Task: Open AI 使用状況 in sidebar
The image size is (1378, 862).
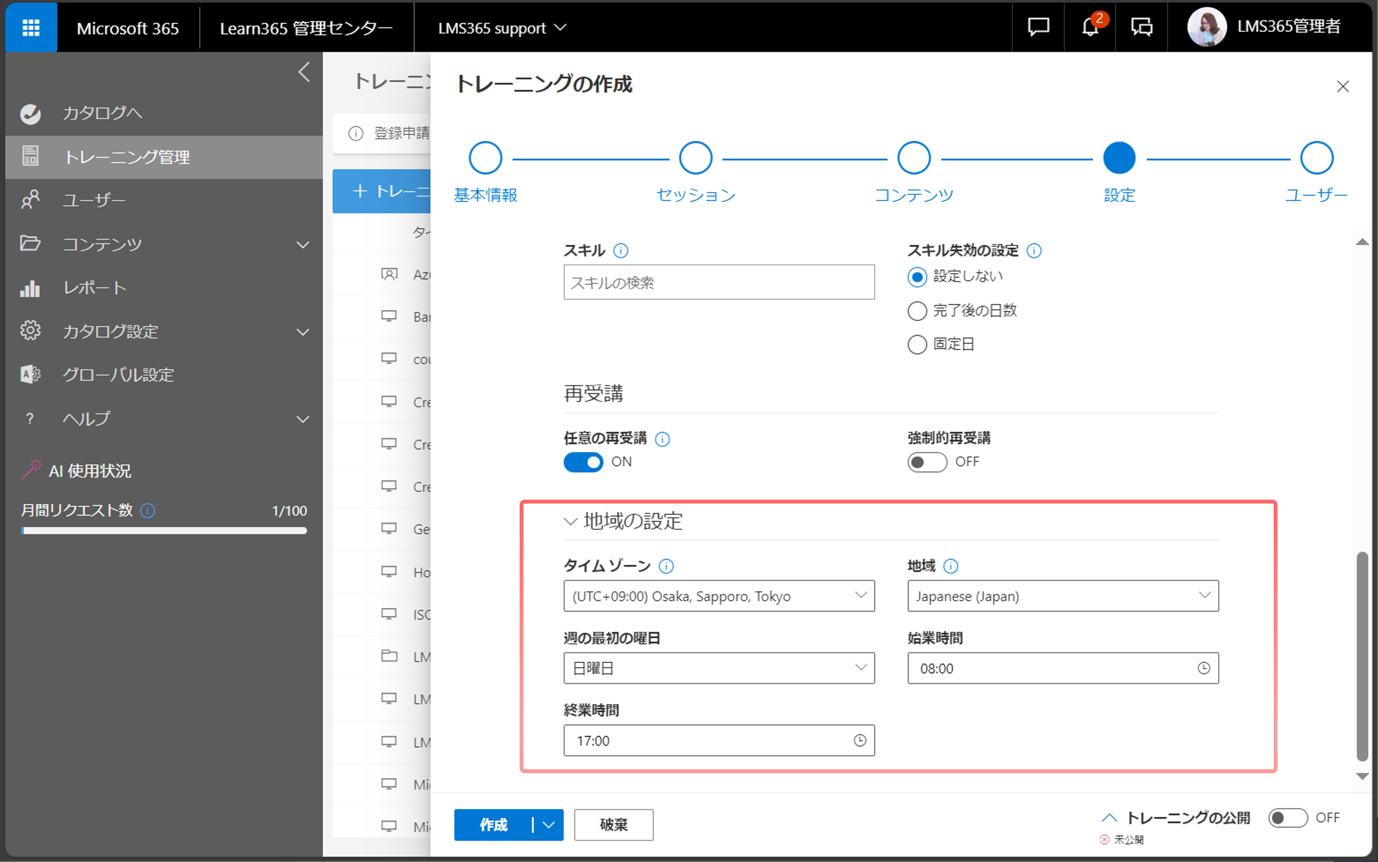Action: pyautogui.click(x=90, y=471)
